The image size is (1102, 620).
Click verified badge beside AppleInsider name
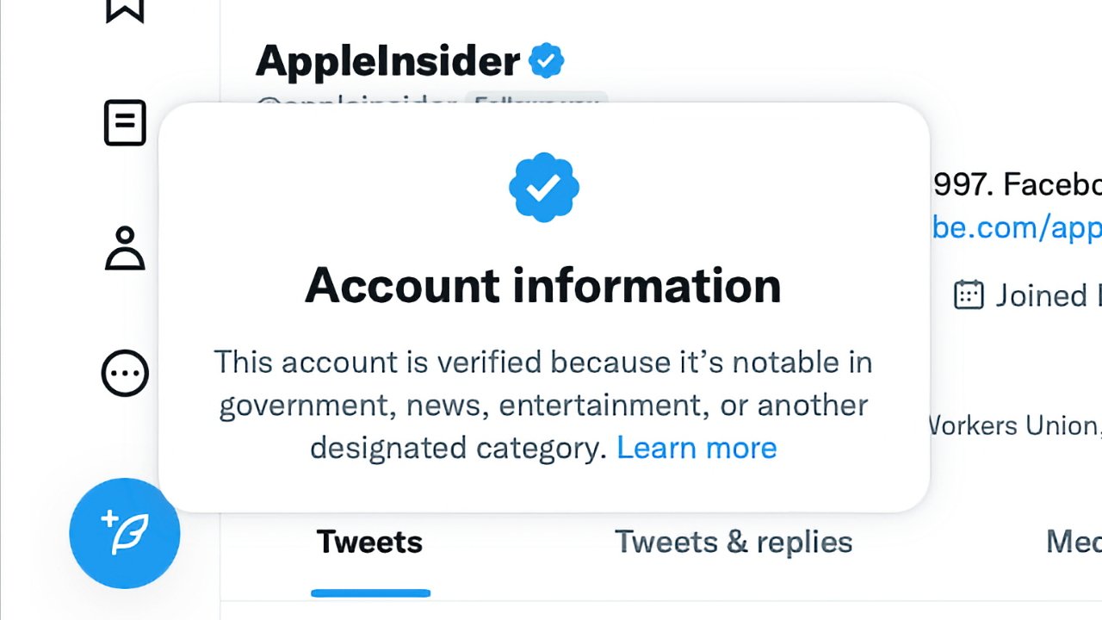(546, 61)
